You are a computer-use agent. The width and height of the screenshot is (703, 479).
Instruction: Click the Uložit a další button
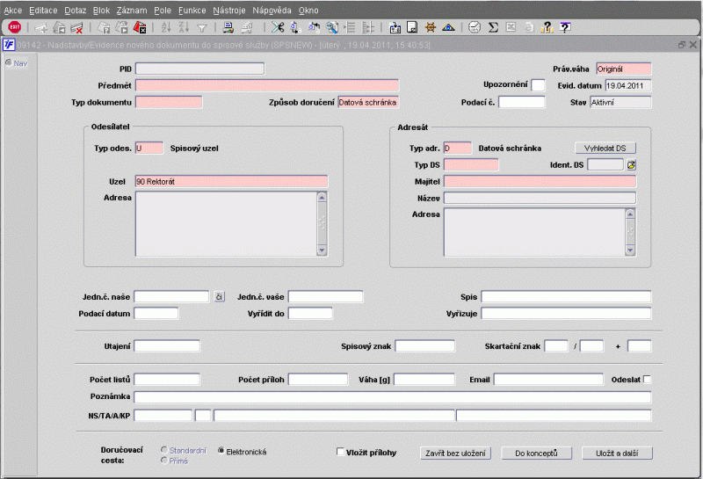(617, 453)
